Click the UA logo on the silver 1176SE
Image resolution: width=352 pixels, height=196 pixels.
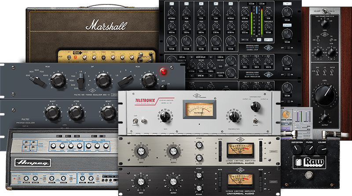(240, 140)
